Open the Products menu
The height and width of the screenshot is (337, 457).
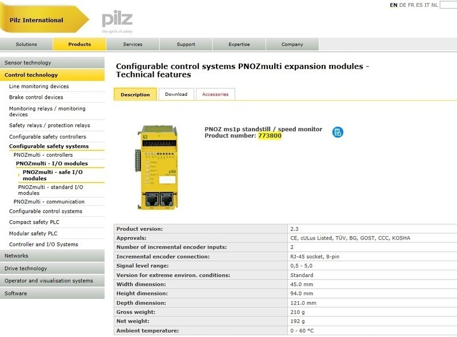coord(79,44)
